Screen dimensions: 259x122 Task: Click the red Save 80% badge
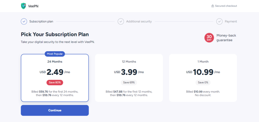[x=55, y=82]
